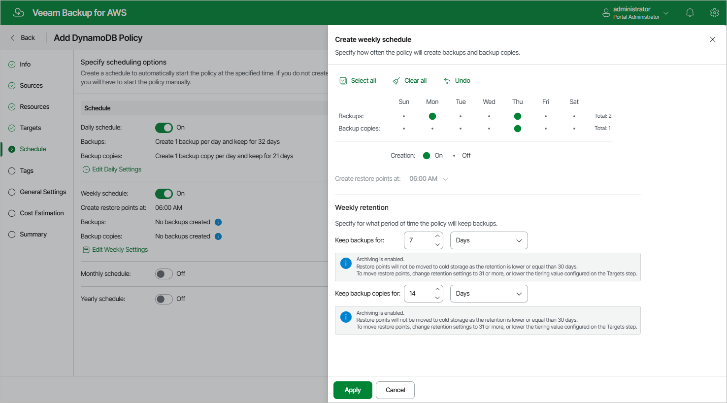Click the Cancel button
This screenshot has height=403, width=727.
coord(395,390)
